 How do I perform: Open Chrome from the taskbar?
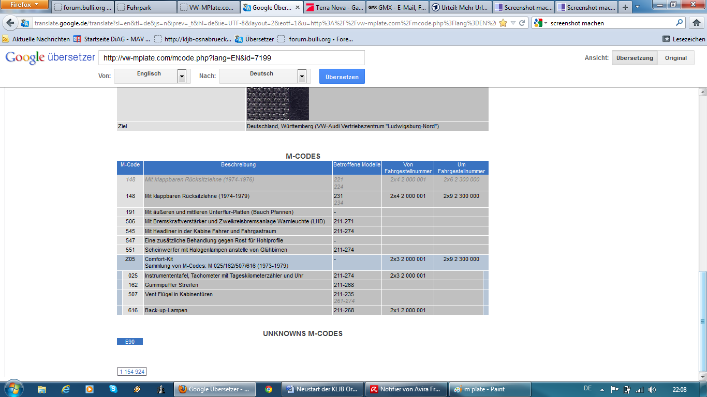click(x=268, y=389)
